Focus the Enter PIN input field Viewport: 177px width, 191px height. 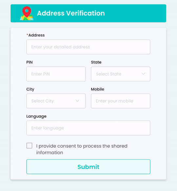click(x=56, y=74)
